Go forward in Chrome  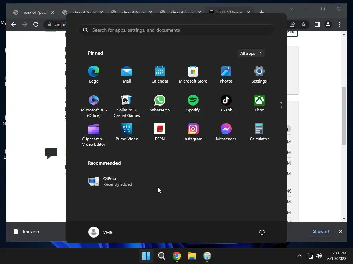tap(25, 24)
